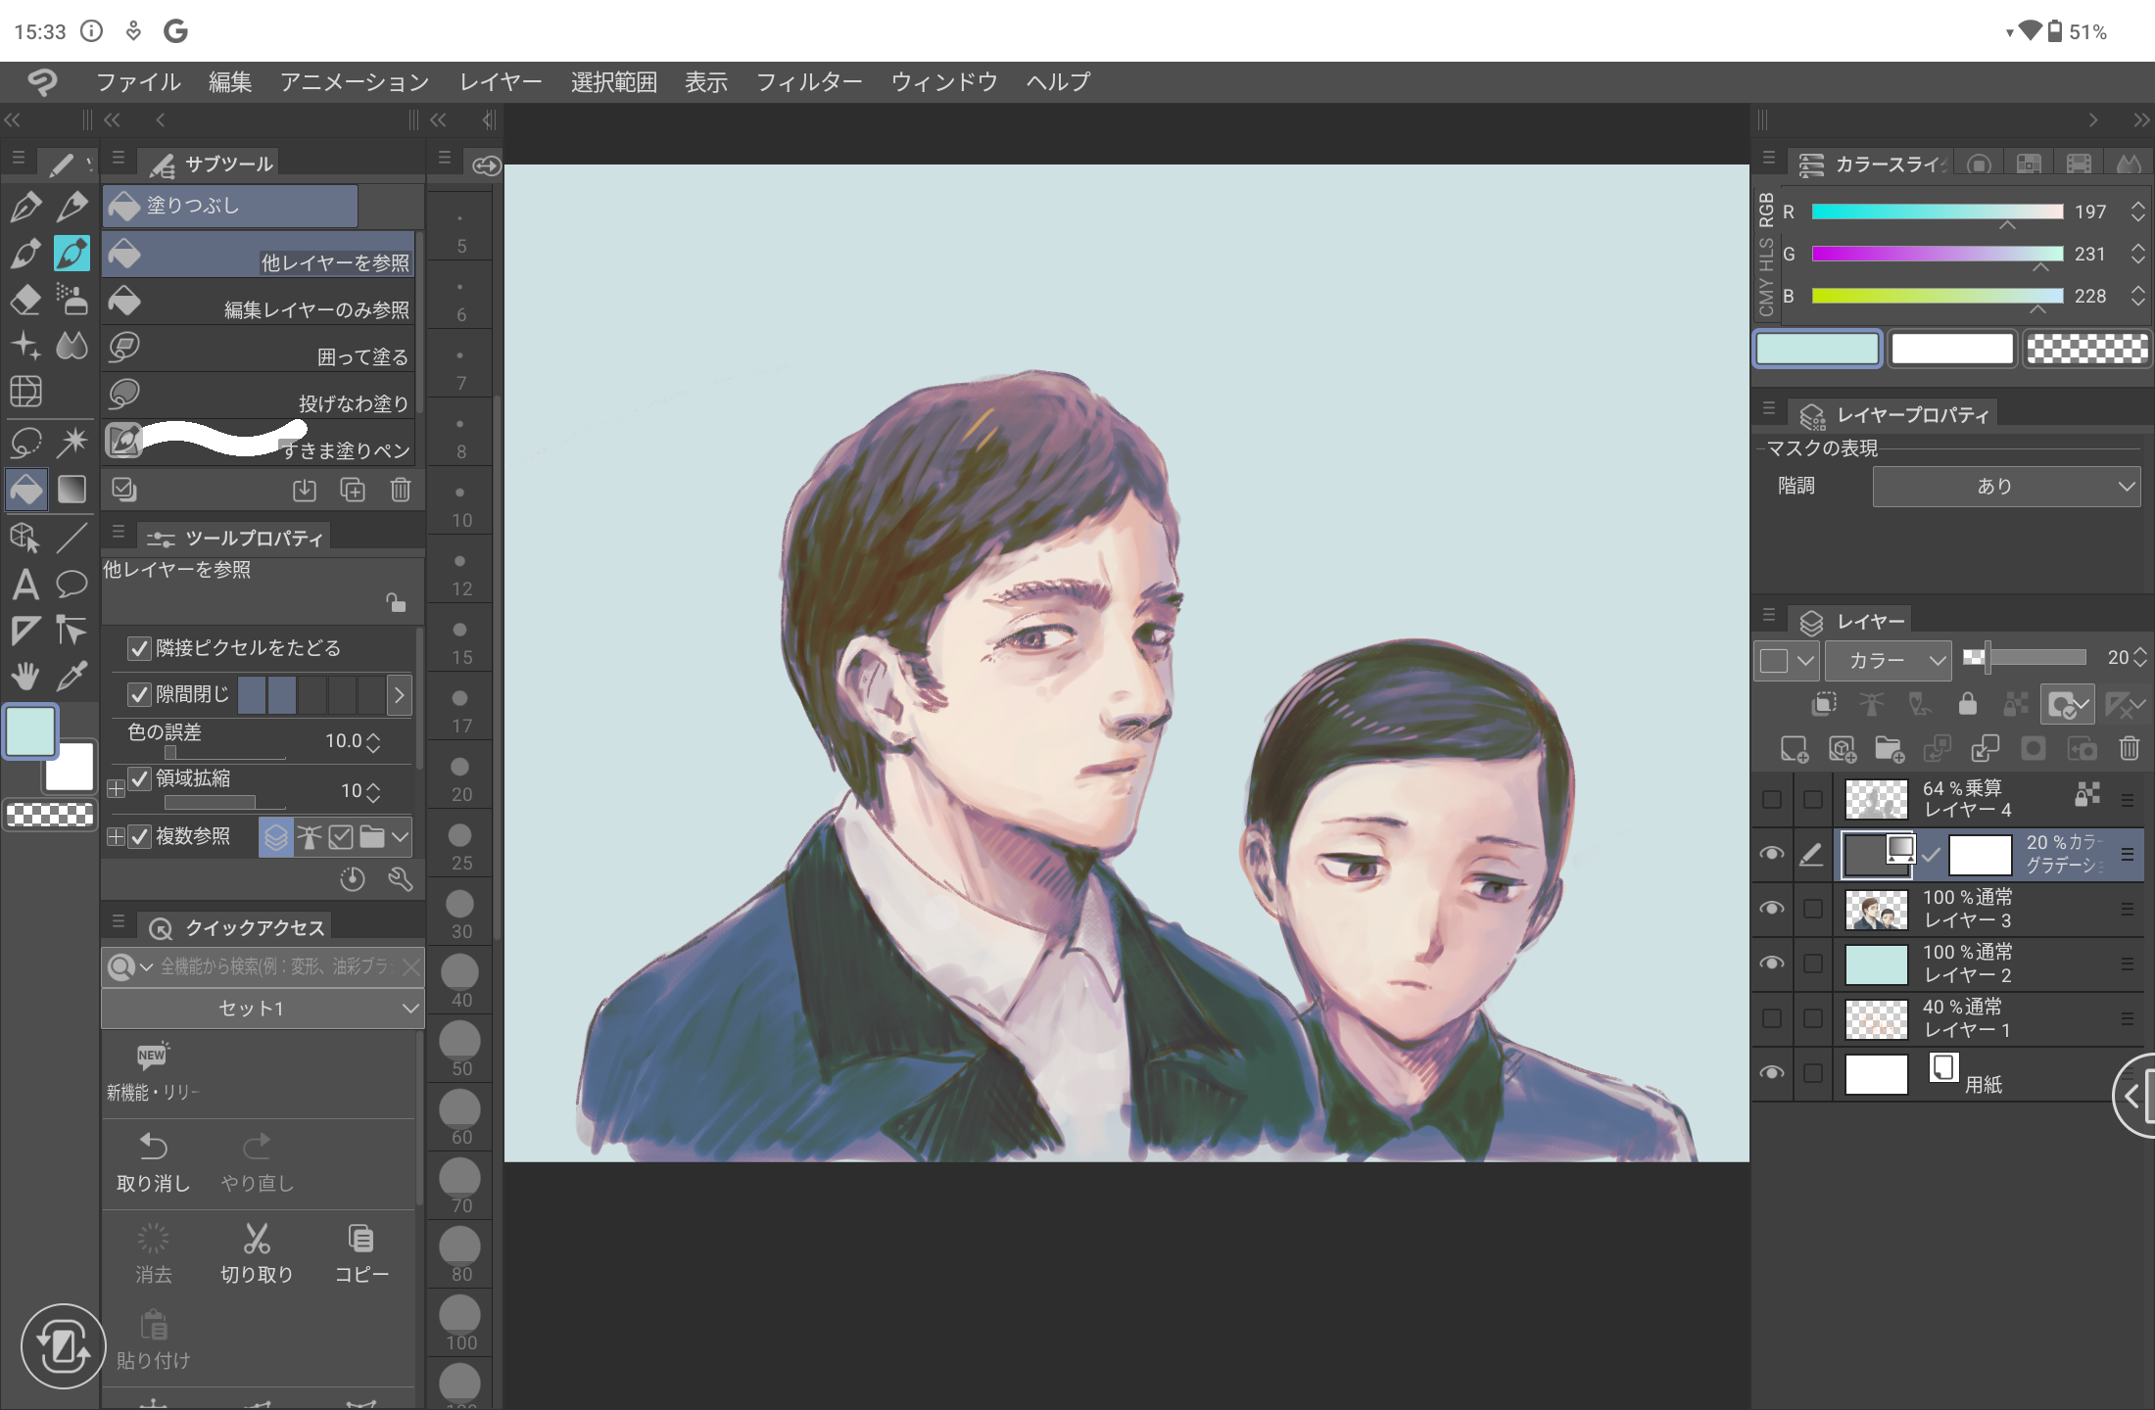Select the Fill bucket tool in toolbar
This screenshot has width=2155, height=1410.
26,489
